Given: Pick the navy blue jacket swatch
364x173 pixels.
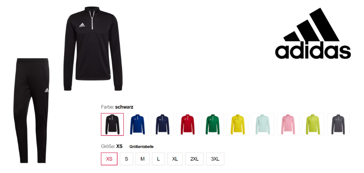Looking at the screenshot, I should point(162,124).
